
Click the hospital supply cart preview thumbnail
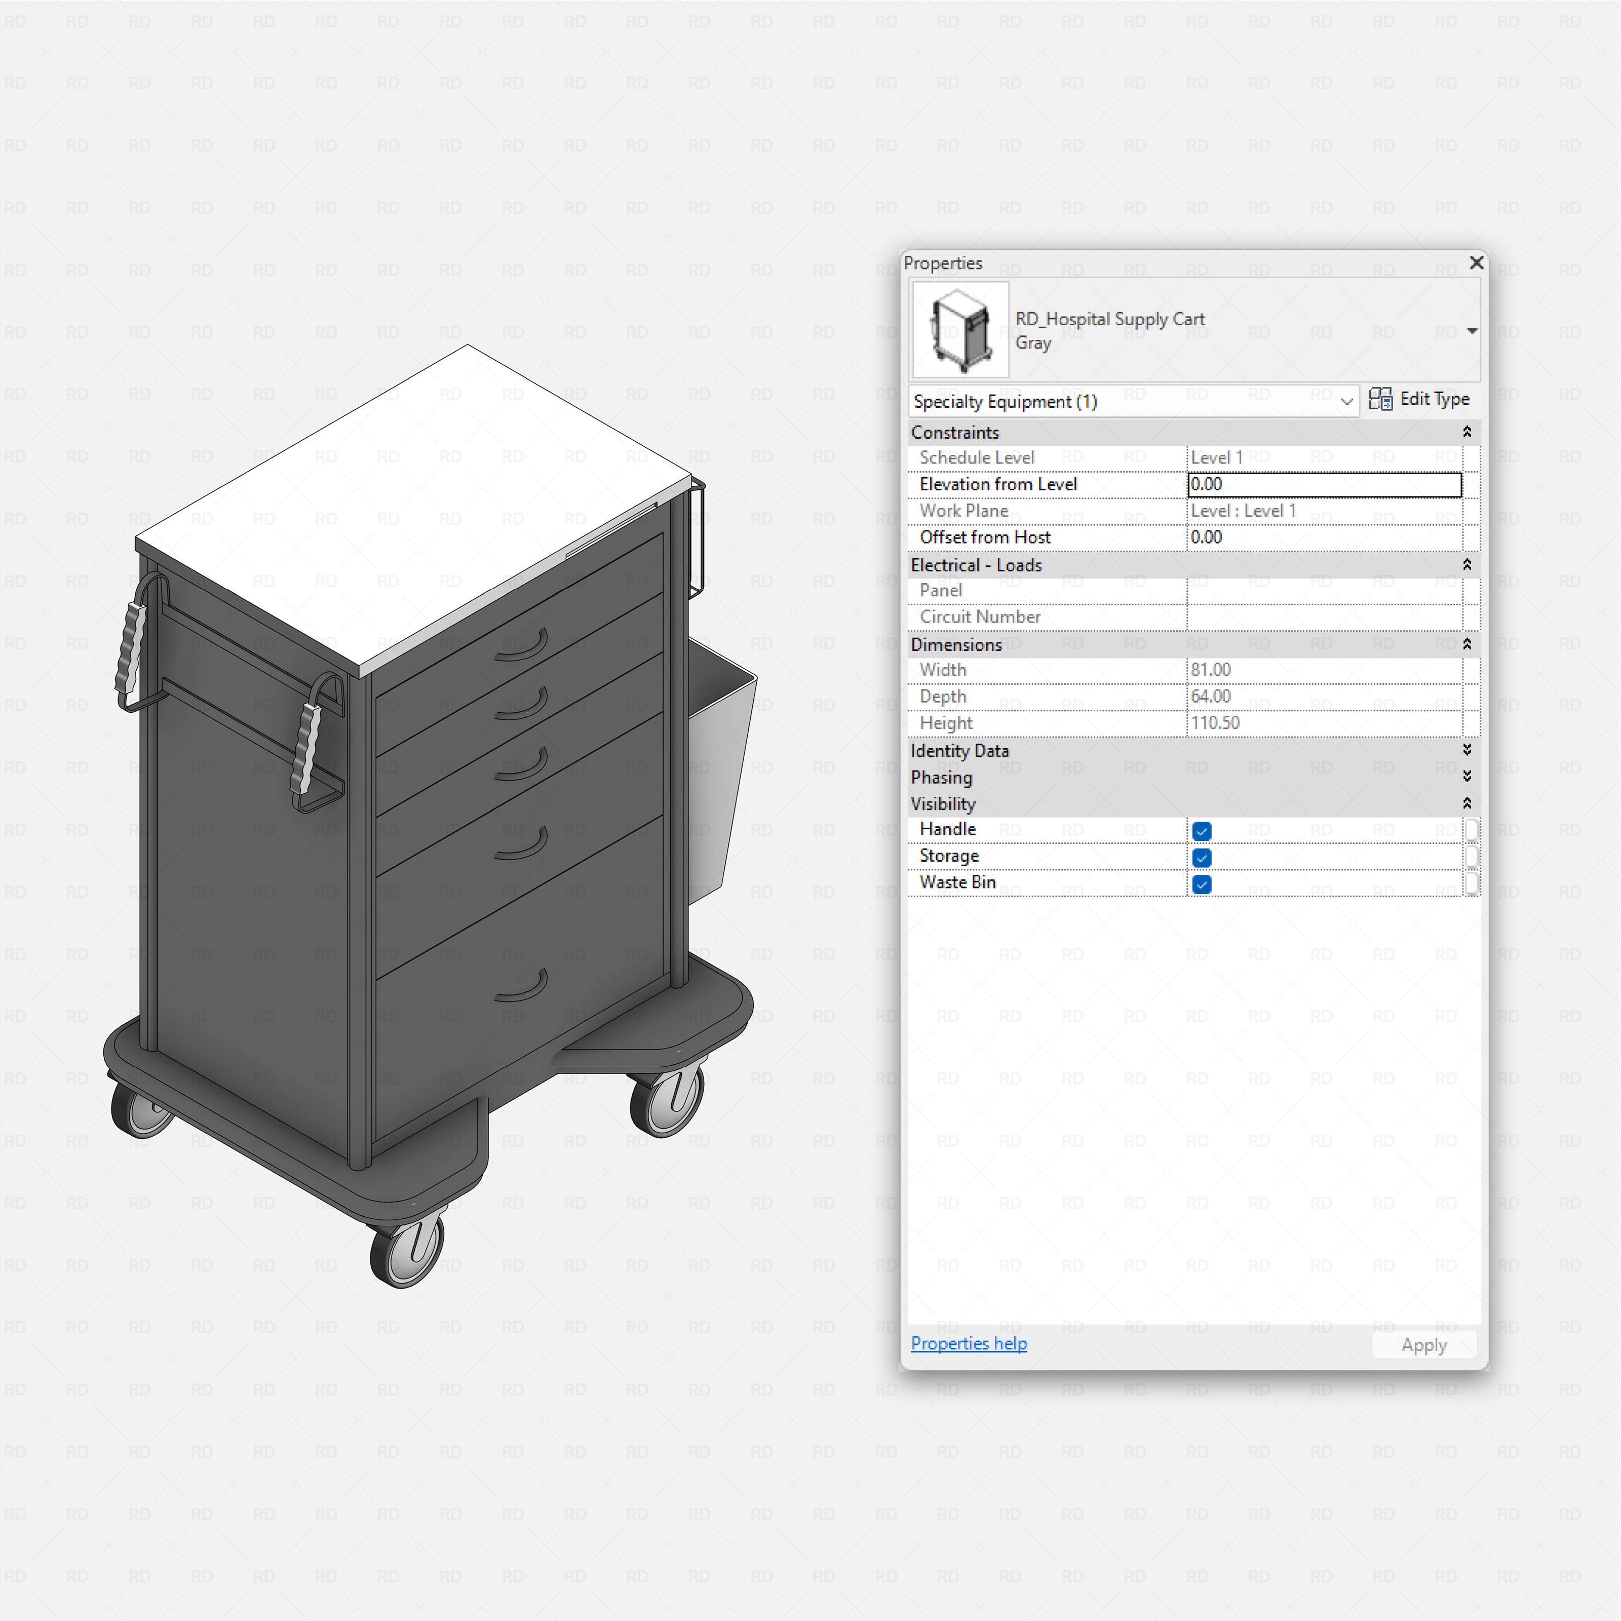click(959, 329)
